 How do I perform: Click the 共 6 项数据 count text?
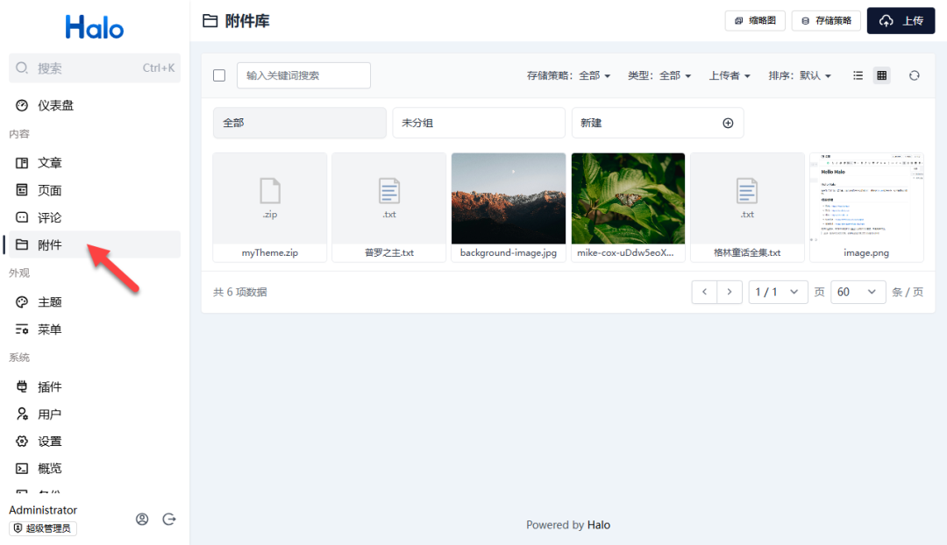tap(239, 292)
